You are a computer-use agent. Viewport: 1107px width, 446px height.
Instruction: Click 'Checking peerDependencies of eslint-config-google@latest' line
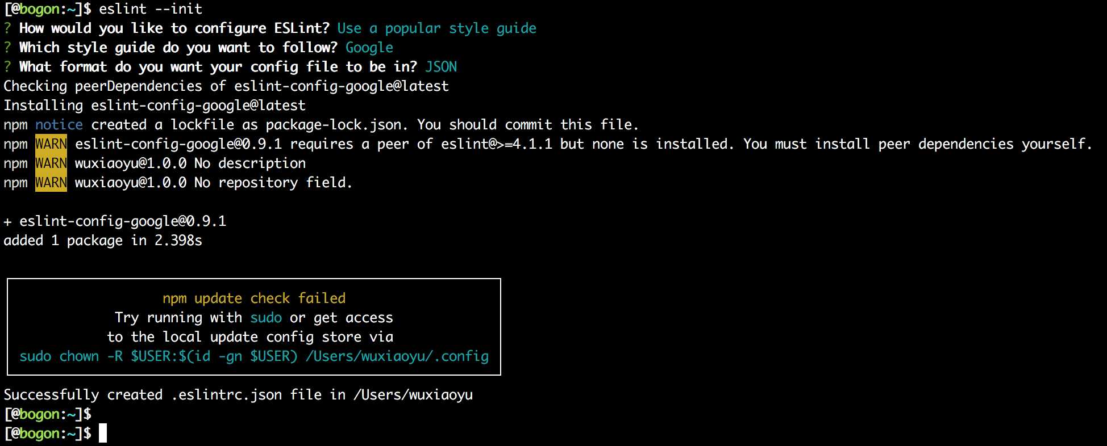(226, 86)
